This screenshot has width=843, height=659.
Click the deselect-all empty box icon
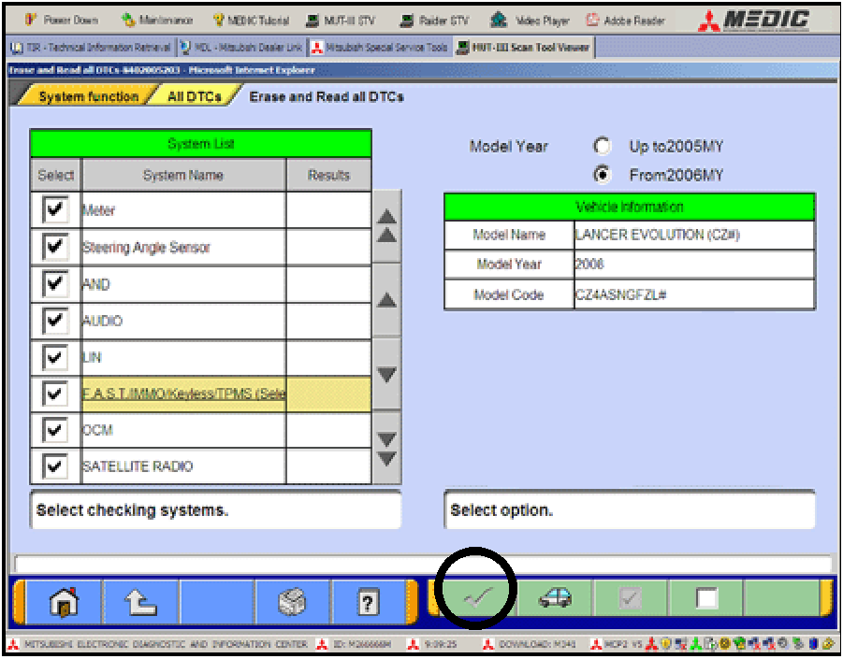[706, 599]
